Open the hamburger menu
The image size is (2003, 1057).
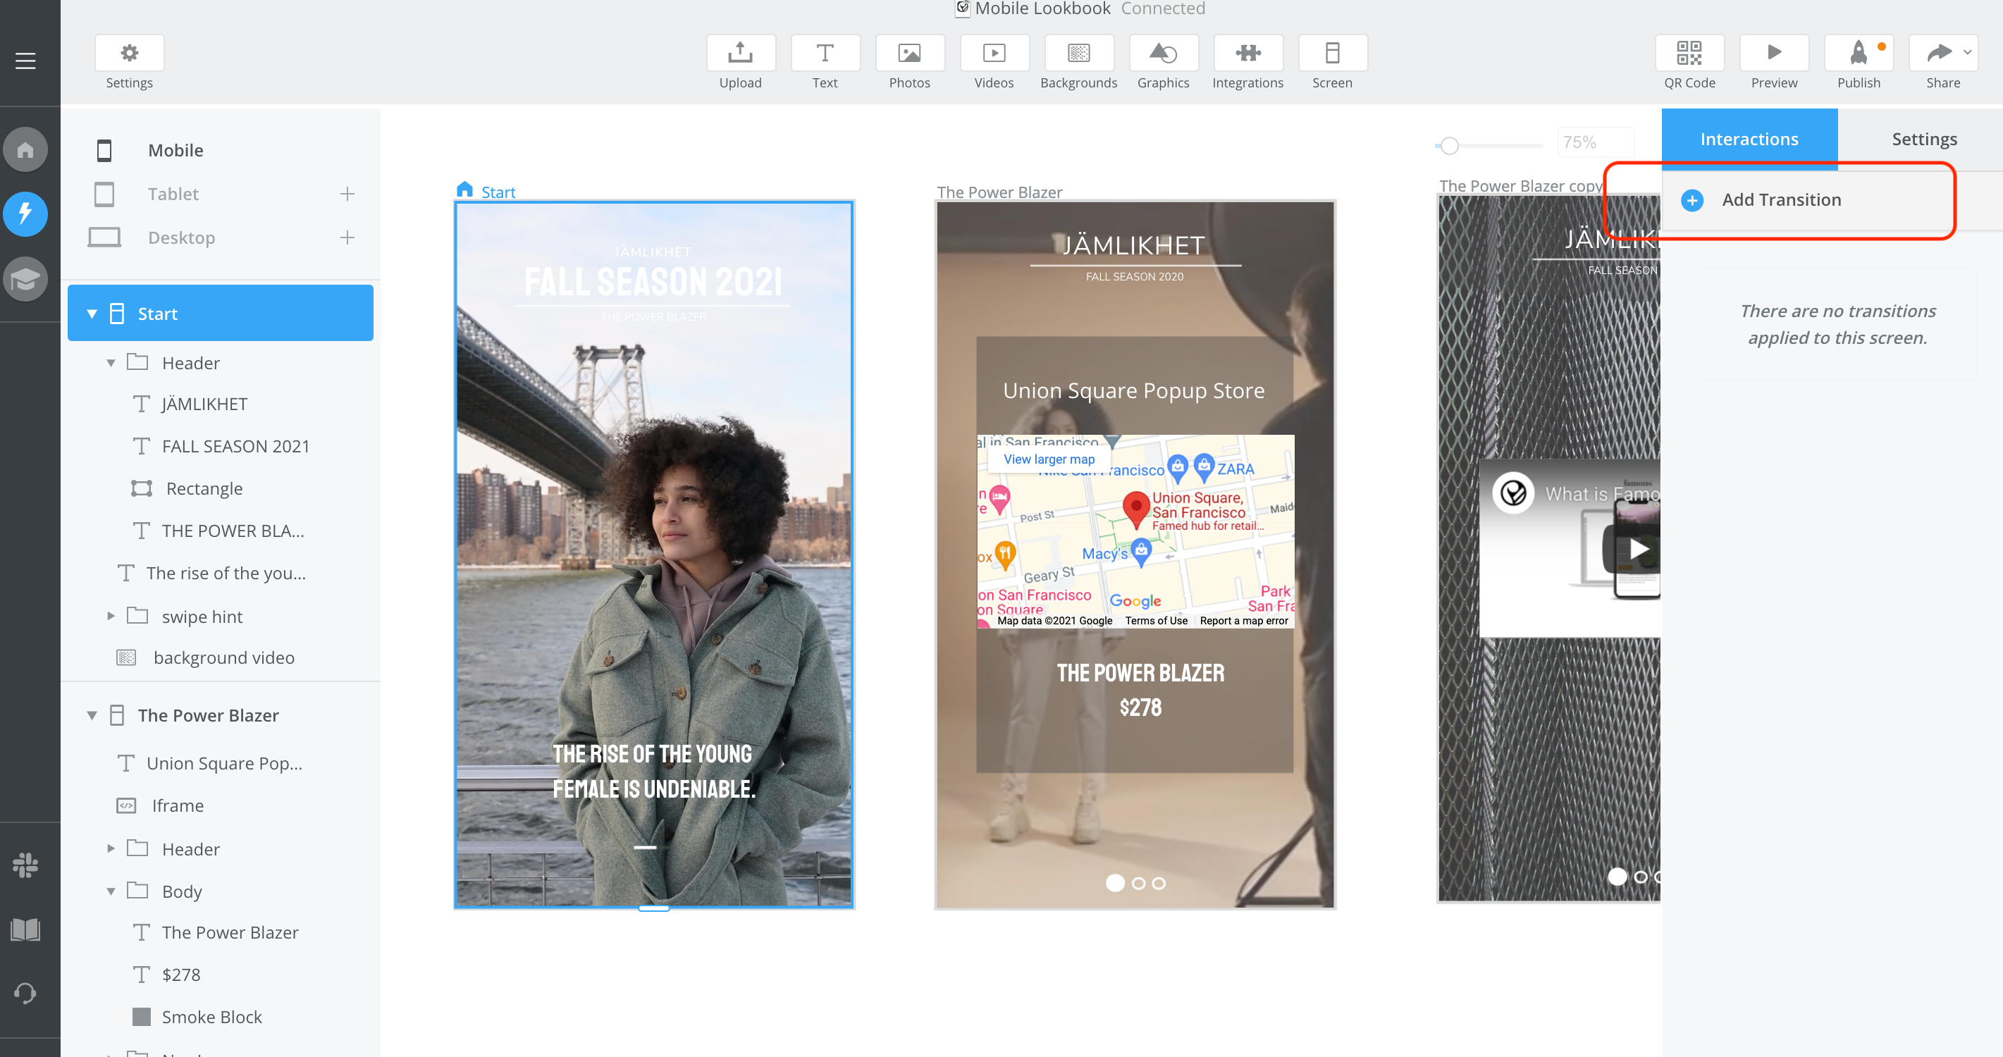coord(25,61)
